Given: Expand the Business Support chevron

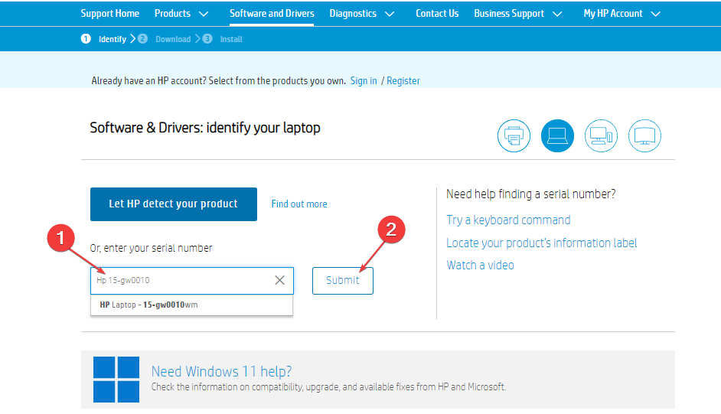Looking at the screenshot, I should click(x=557, y=15).
